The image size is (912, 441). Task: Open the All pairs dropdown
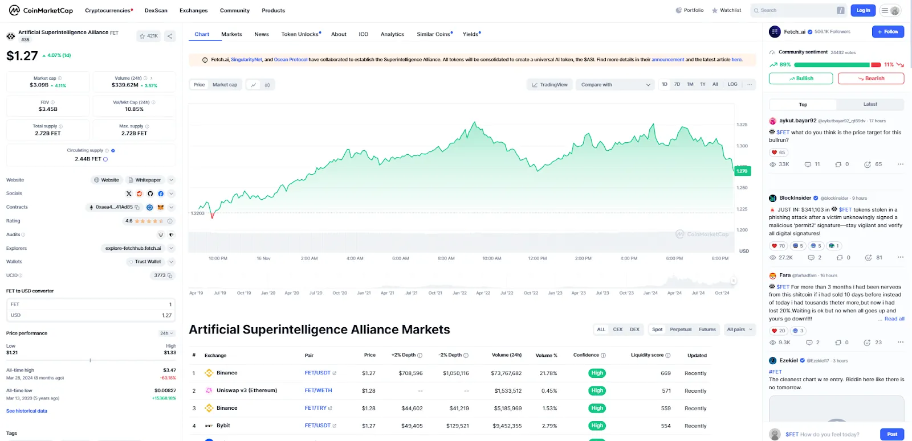[739, 329]
